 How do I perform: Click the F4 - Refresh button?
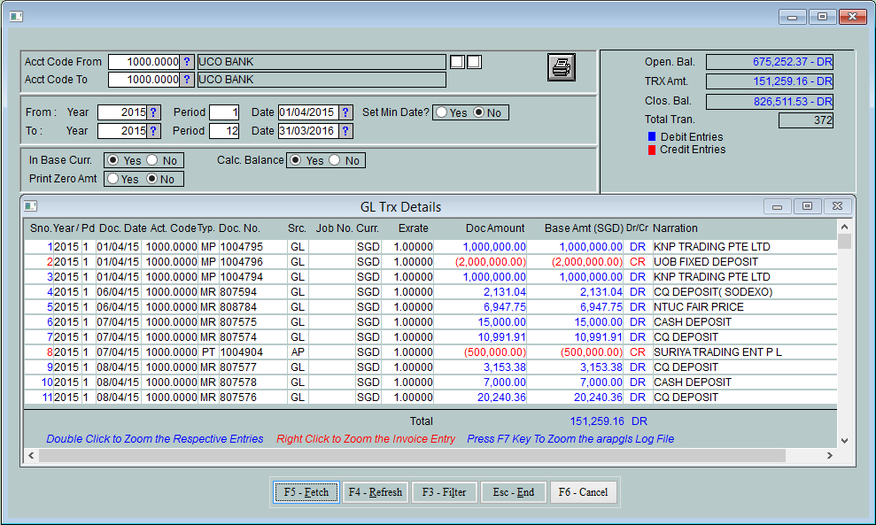pyautogui.click(x=375, y=492)
